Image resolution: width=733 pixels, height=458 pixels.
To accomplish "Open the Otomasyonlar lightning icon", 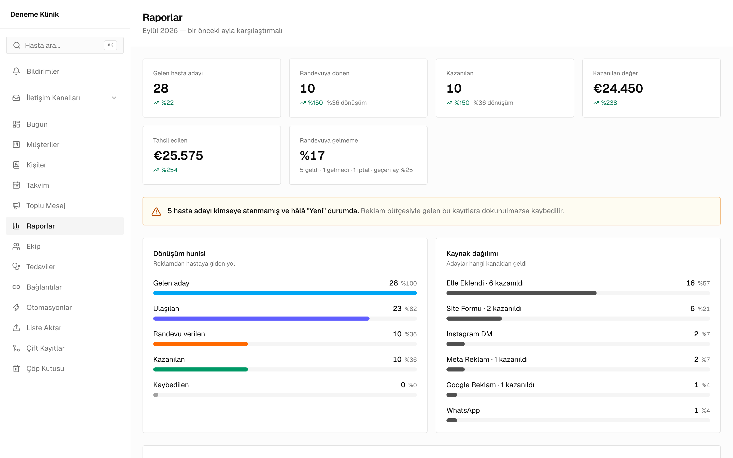I will 16,307.
